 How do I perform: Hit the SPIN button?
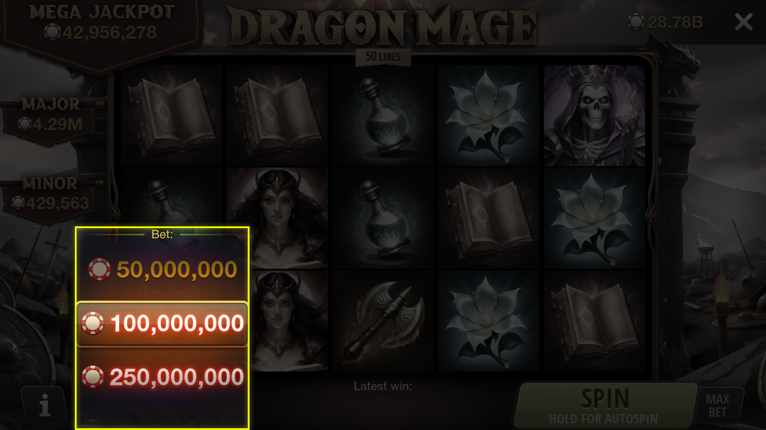(605, 406)
